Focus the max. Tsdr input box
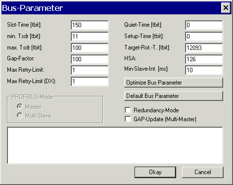233x185 pixels. [90, 48]
